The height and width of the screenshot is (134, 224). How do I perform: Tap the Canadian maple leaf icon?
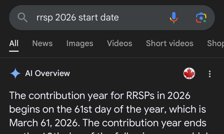pos(189,73)
